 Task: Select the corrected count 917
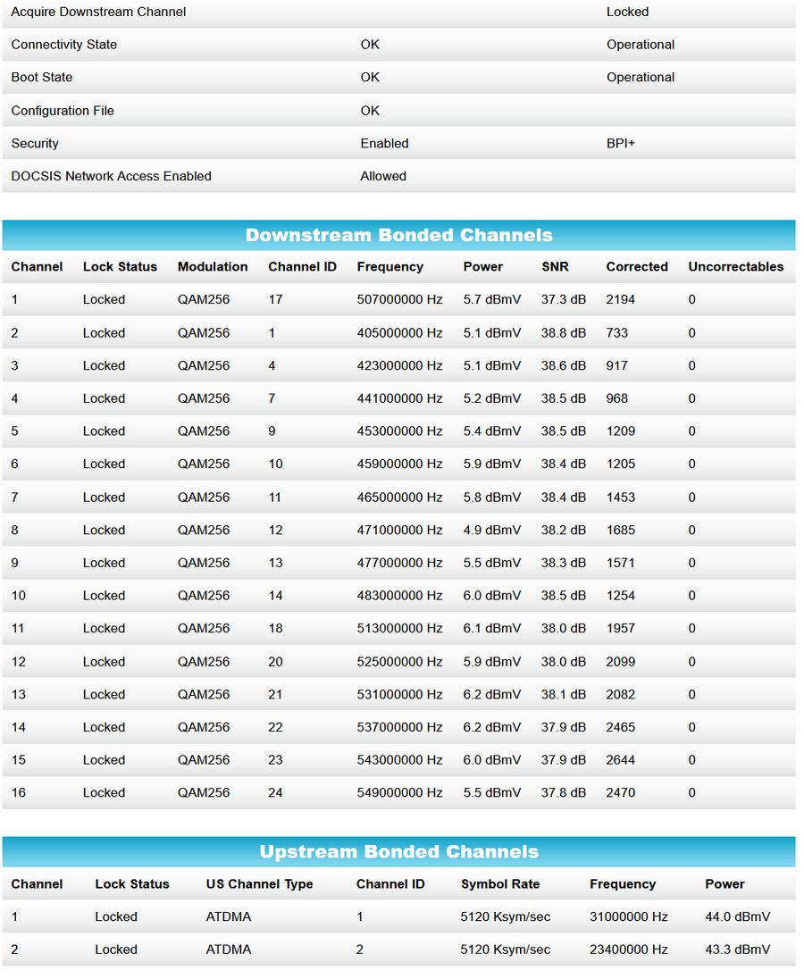pyautogui.click(x=616, y=366)
